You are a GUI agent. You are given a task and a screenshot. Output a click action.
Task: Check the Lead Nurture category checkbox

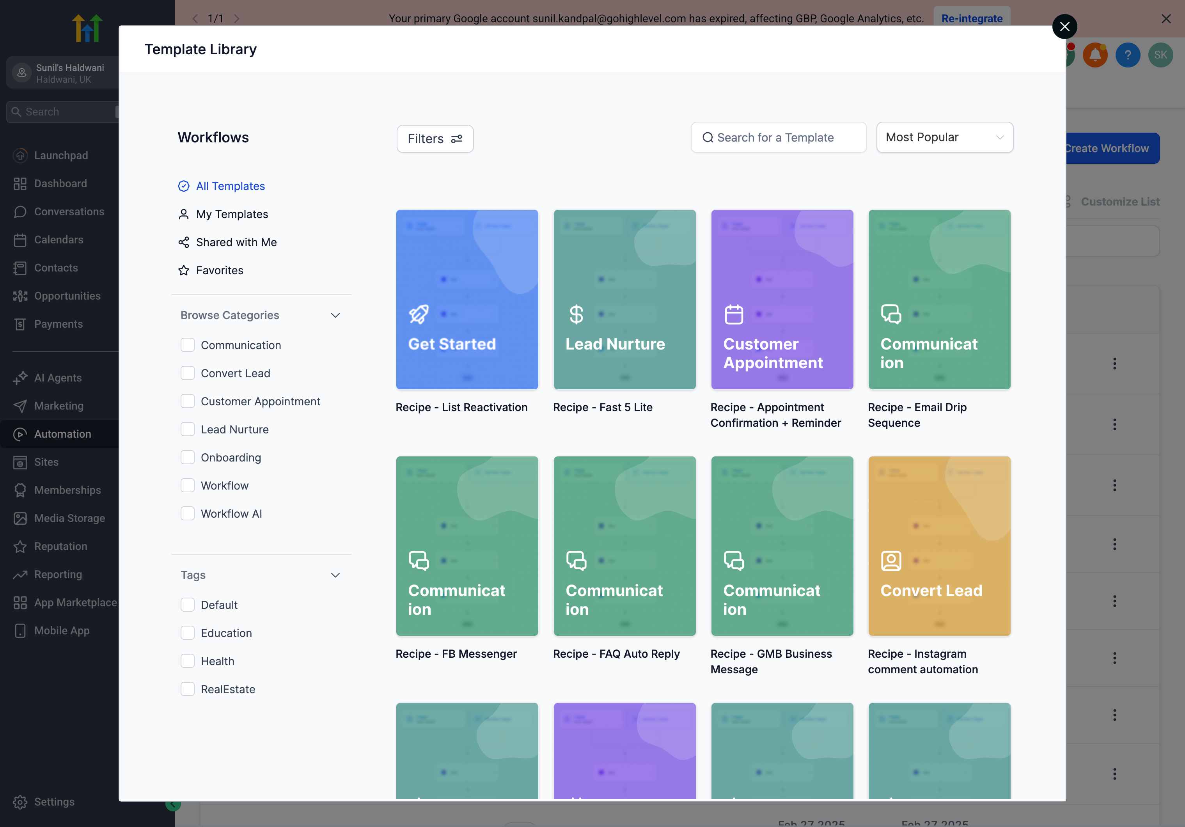click(x=187, y=429)
